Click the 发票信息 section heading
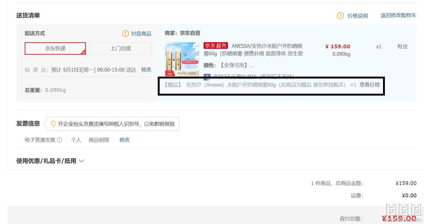Screen dimensions: 424x224 [x=28, y=124]
